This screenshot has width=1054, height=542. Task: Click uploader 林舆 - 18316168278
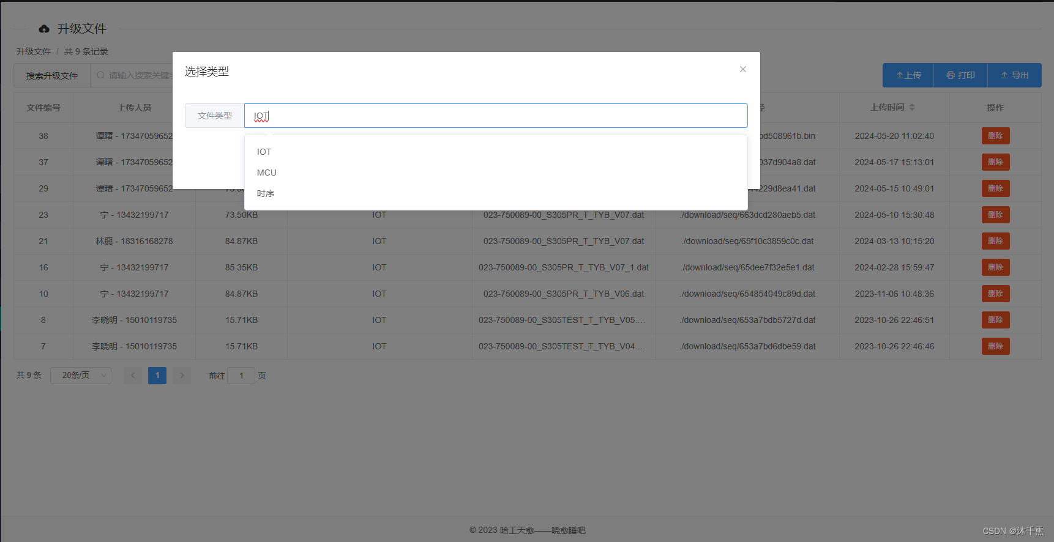[x=134, y=241]
